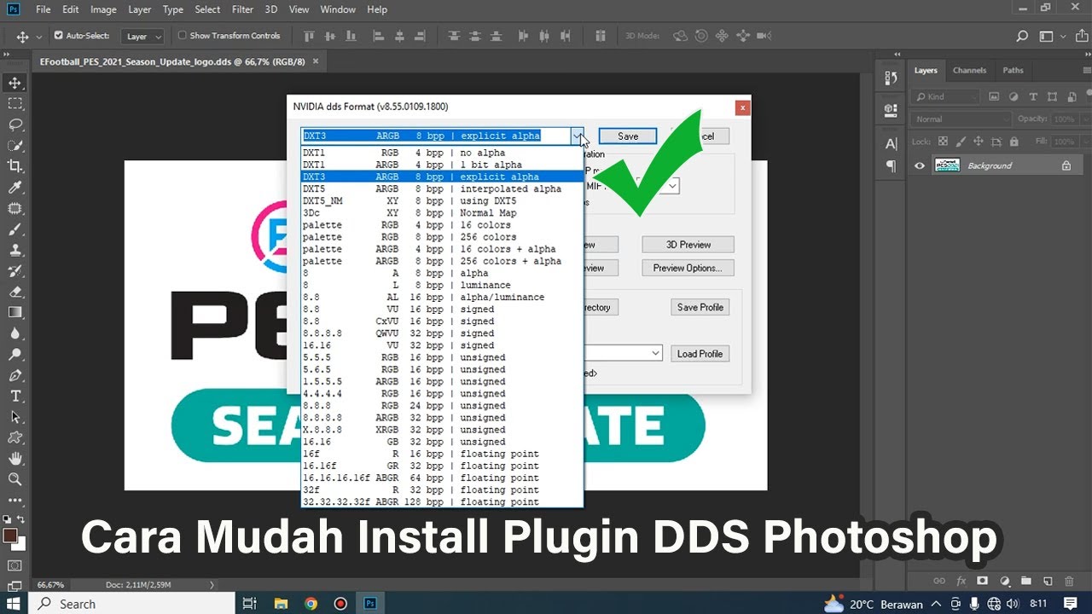Open the Windows notification center
1092x614 pixels.
pyautogui.click(x=1071, y=604)
